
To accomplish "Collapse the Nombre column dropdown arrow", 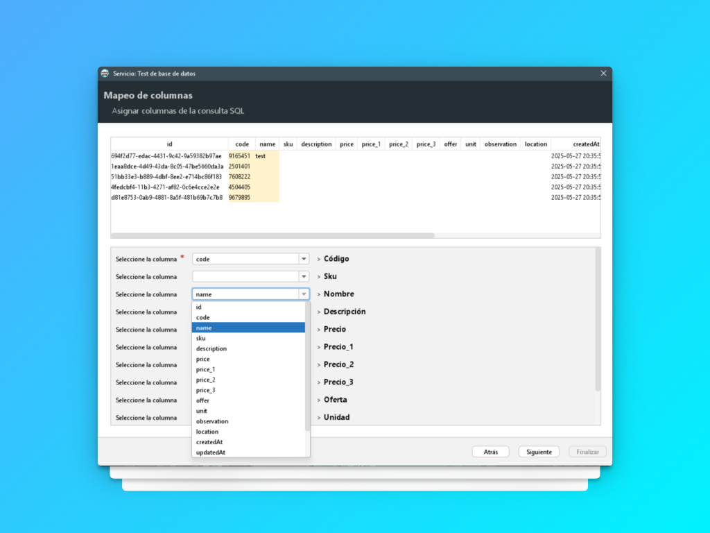I will coord(304,294).
